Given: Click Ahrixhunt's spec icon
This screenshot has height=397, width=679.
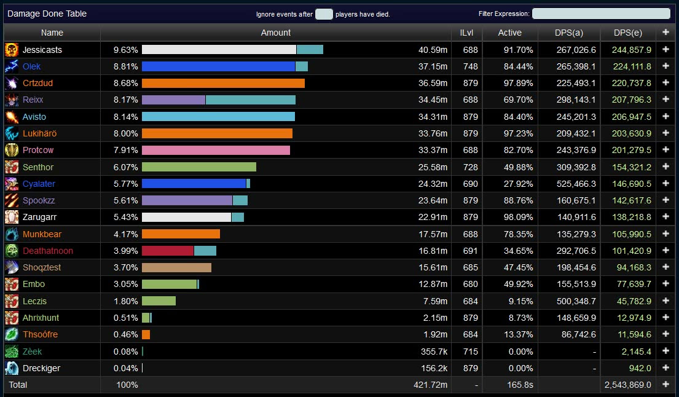Looking at the screenshot, I should pyautogui.click(x=12, y=318).
